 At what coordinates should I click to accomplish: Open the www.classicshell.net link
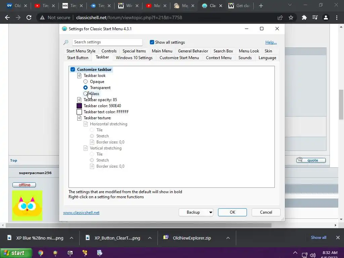pos(81,213)
